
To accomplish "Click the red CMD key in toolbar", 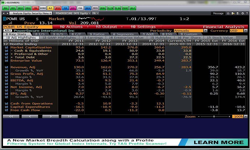I will point(35,7).
